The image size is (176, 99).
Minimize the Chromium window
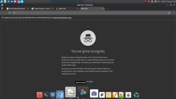coord(168,5)
